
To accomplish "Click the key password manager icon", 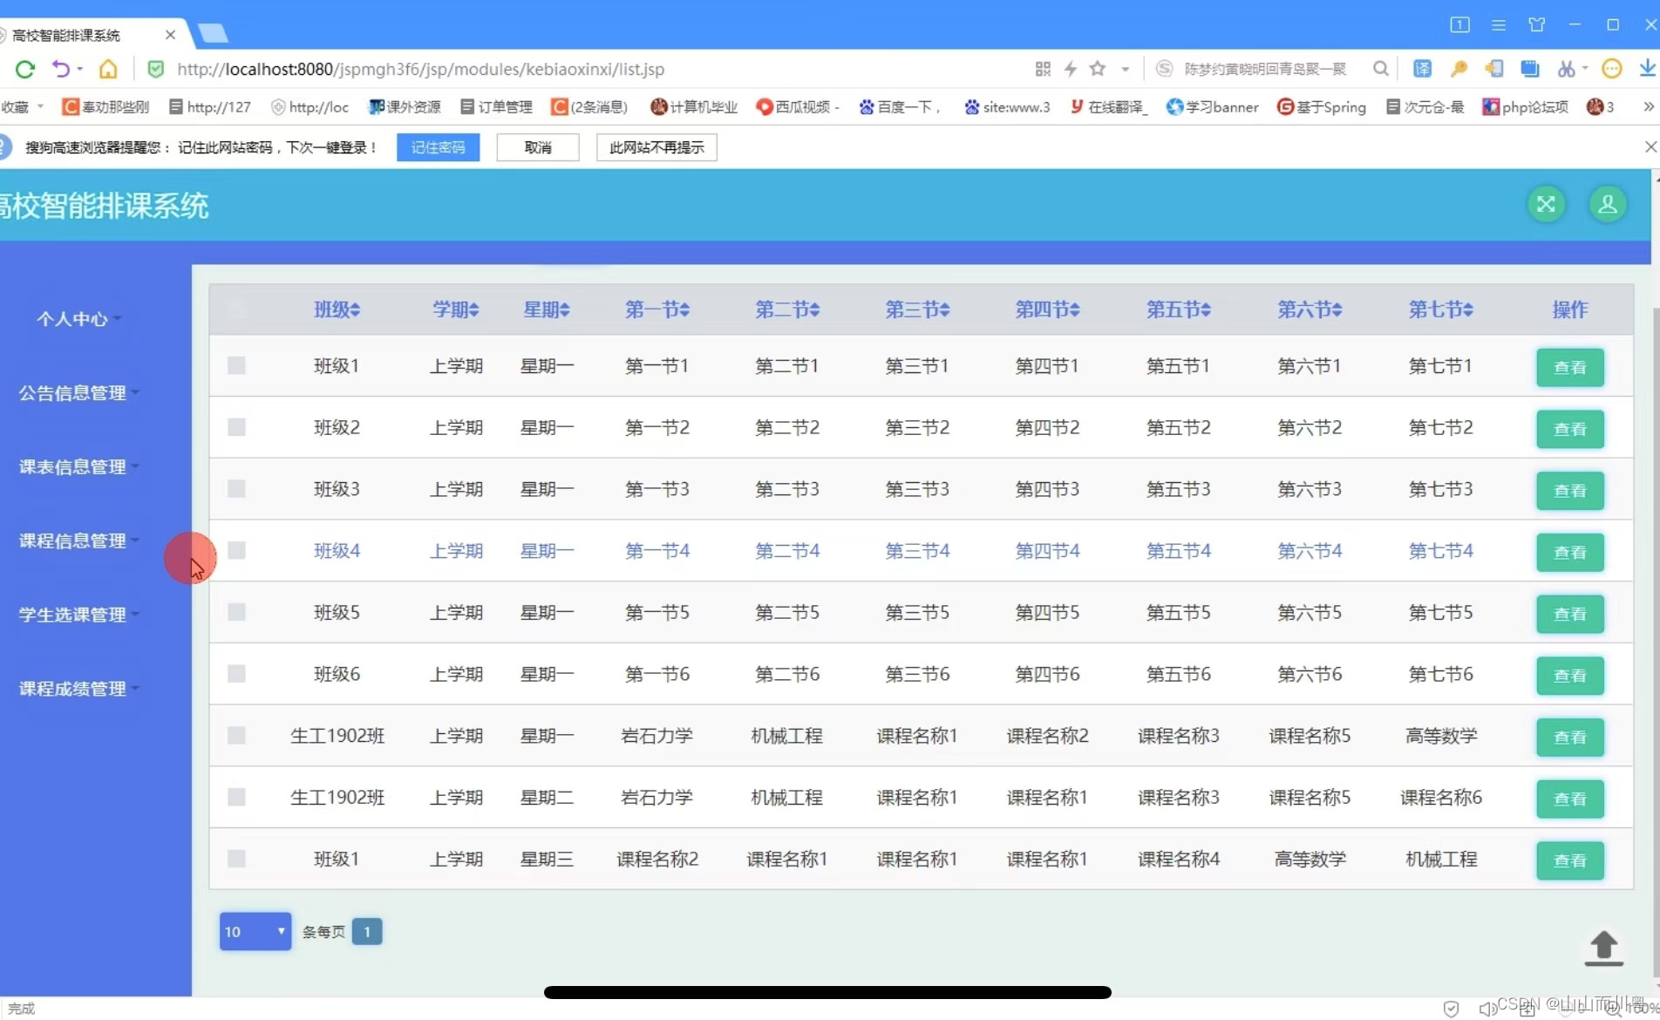I will [x=1459, y=69].
